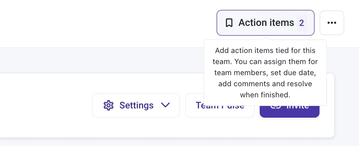Click the "Action items" text label
This screenshot has height=146, width=359.
tap(266, 23)
